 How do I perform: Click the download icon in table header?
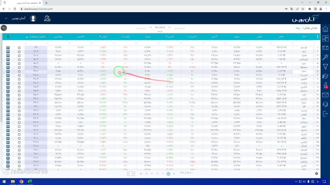pyautogui.click(x=8, y=37)
